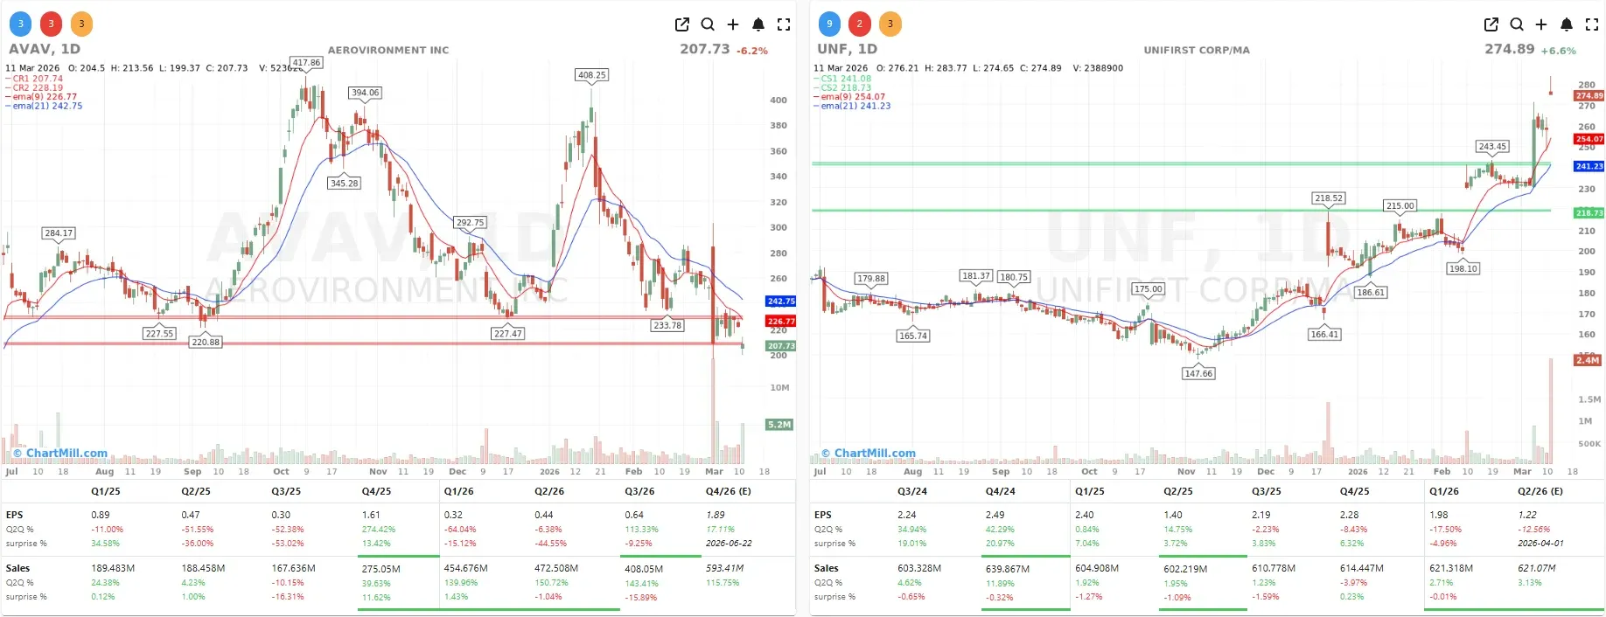Click the 'AEROVIRONMENT INC' company name
1606x617 pixels.
point(388,50)
